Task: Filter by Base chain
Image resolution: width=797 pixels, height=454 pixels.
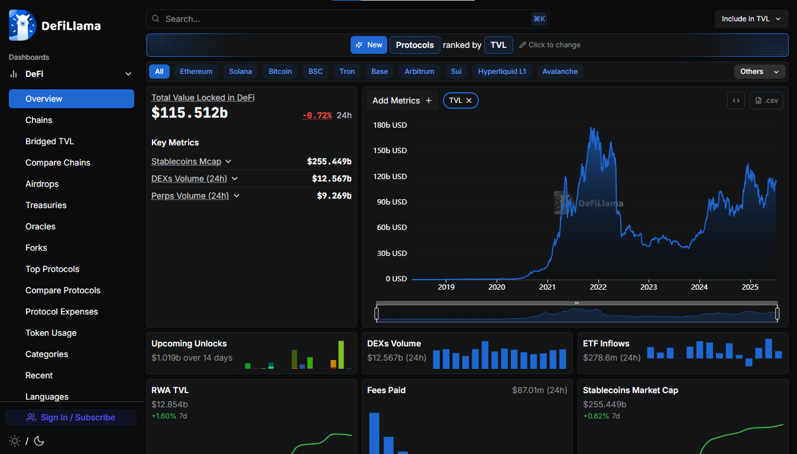Action: pos(380,72)
